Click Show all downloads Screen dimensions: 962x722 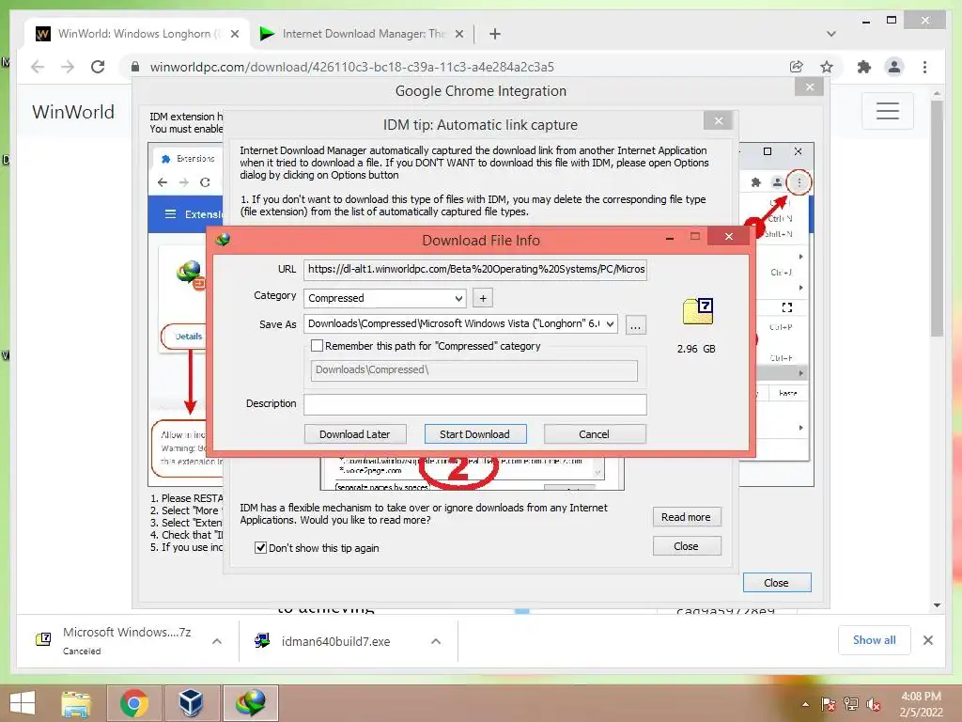coord(875,640)
